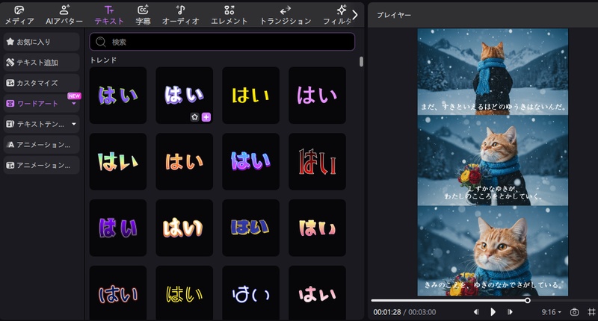Open the トランジション tab
Screen dimensions: 598x321
pyautogui.click(x=286, y=15)
